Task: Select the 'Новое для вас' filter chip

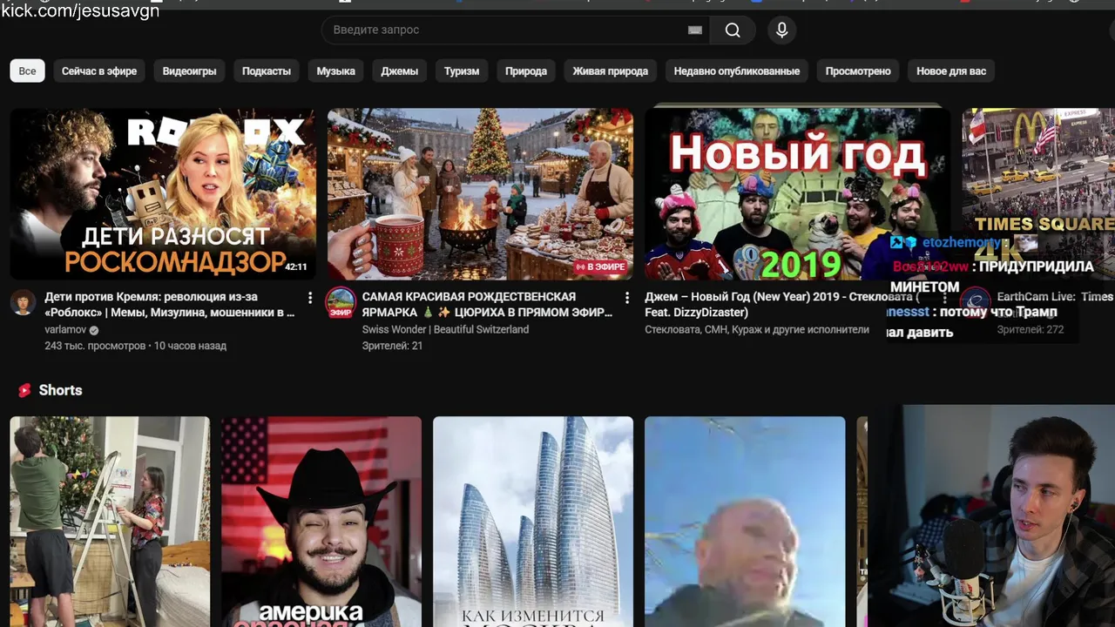Action: pyautogui.click(x=951, y=71)
